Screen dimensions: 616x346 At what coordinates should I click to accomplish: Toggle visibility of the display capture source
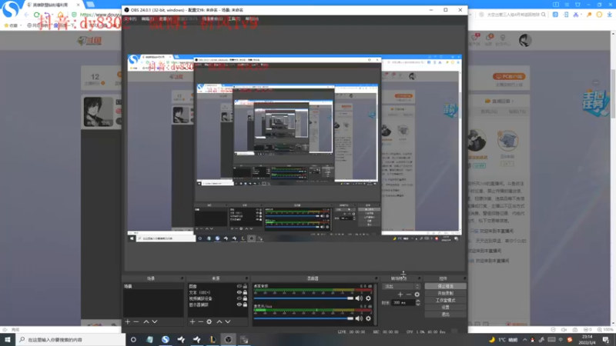tap(239, 304)
